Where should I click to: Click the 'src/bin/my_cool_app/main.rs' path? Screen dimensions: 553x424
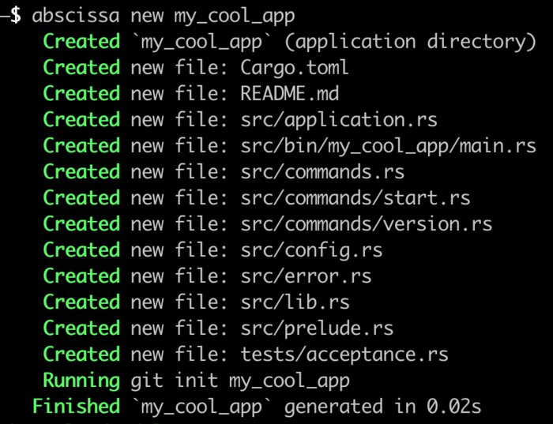pos(388,146)
